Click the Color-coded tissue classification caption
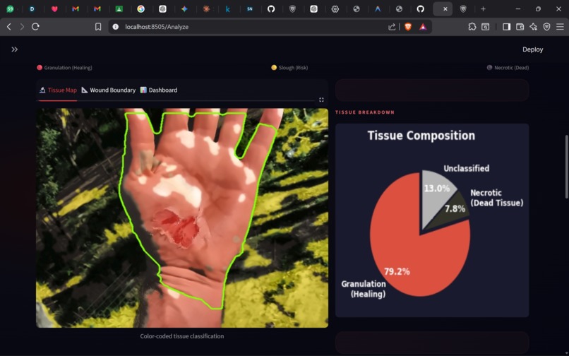Screen dimensions: 569x356 tap(182, 336)
